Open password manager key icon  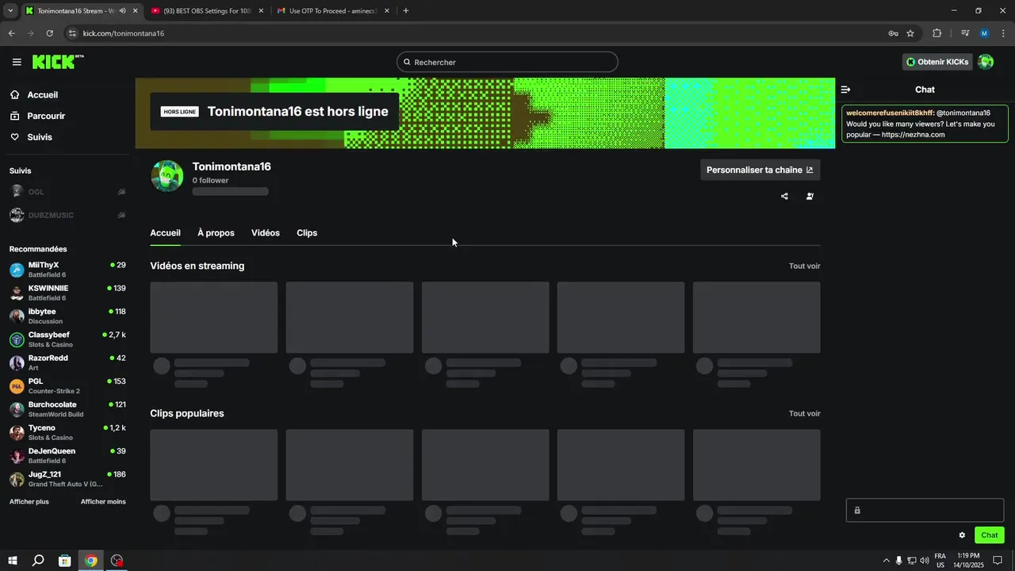(x=893, y=33)
